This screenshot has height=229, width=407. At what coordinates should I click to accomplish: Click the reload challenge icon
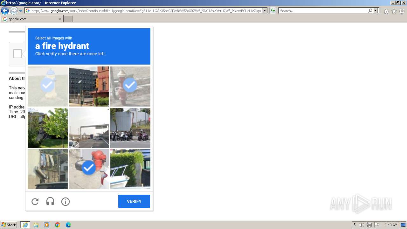[35, 201]
